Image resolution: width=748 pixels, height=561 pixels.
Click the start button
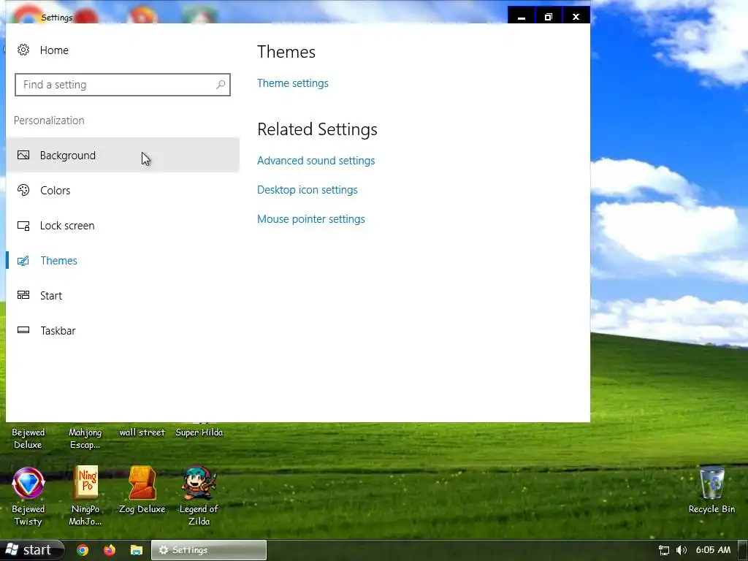(x=32, y=550)
